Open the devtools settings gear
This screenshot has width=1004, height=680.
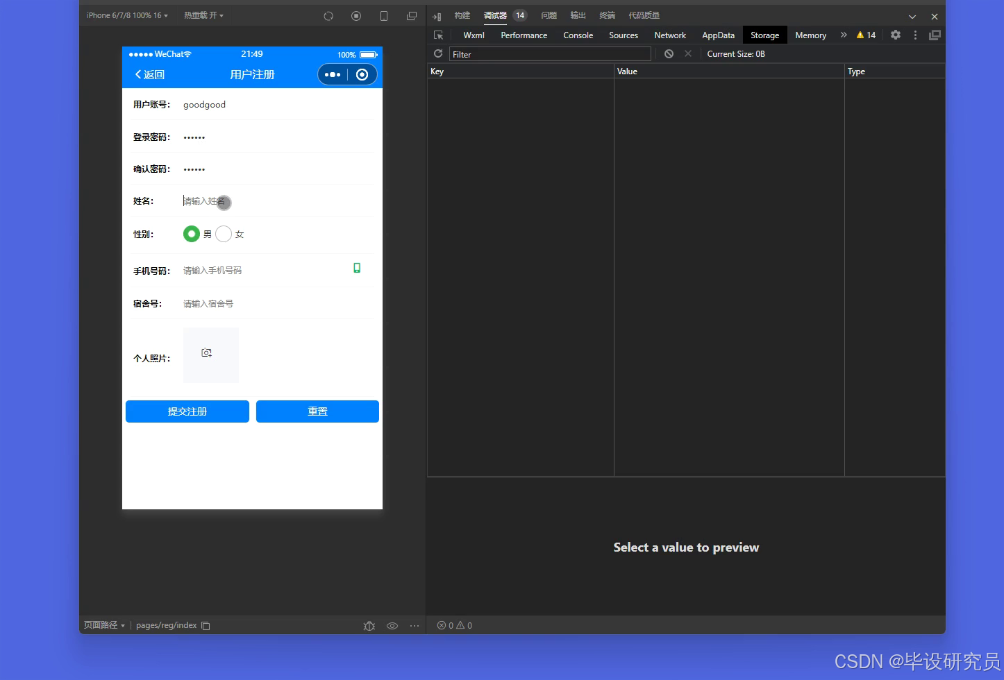click(x=896, y=35)
